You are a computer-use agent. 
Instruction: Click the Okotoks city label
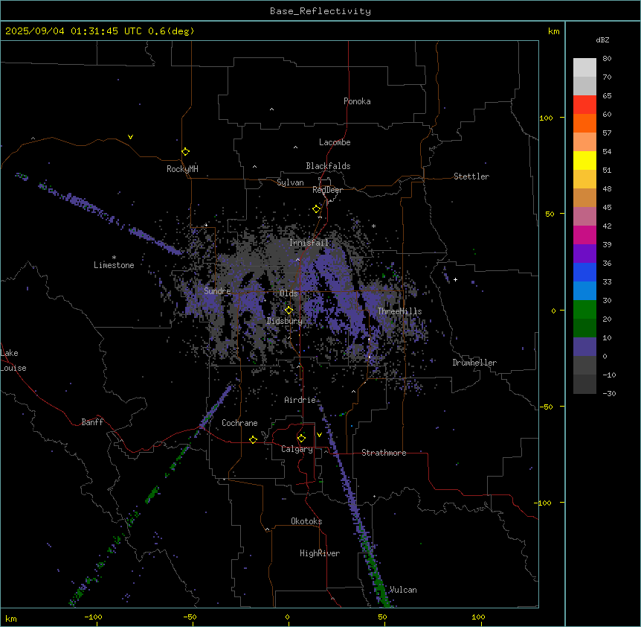click(x=306, y=521)
